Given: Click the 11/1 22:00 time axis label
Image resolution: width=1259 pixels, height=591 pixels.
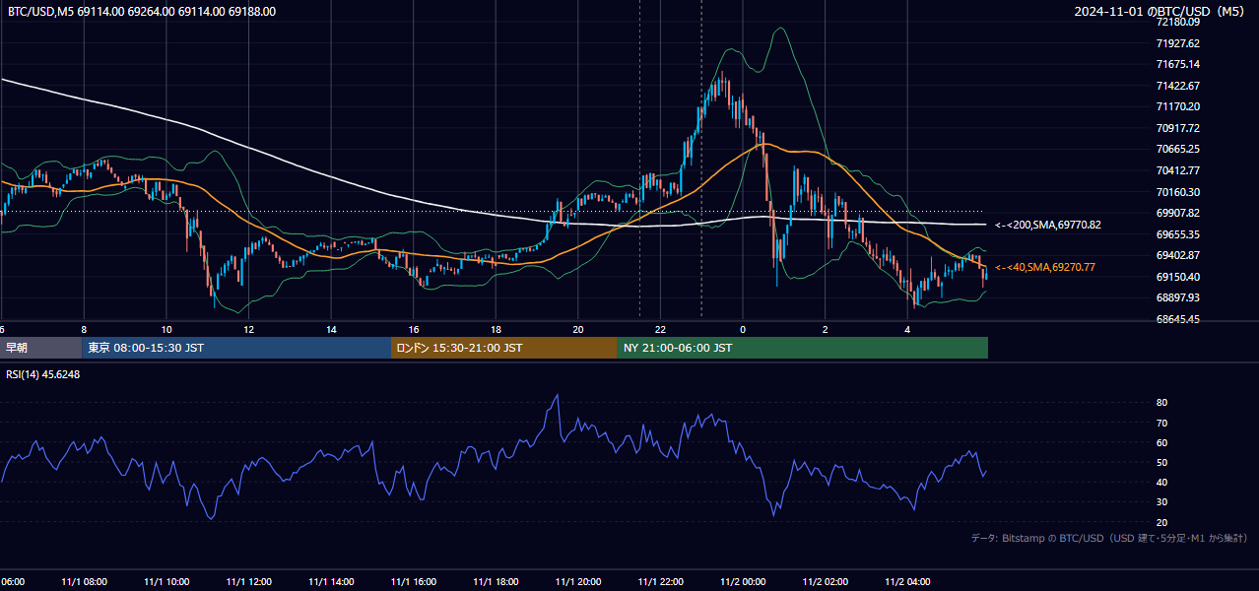Looking at the screenshot, I should pyautogui.click(x=660, y=582).
